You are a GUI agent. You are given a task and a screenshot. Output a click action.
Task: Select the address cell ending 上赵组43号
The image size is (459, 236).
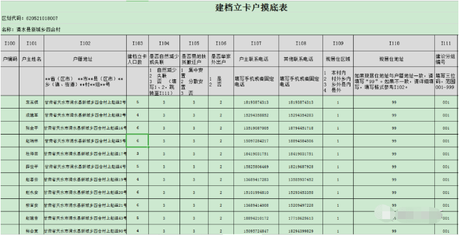[85, 218]
